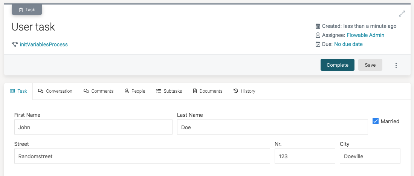
Task: Open the Subtasks tab
Action: (x=169, y=91)
